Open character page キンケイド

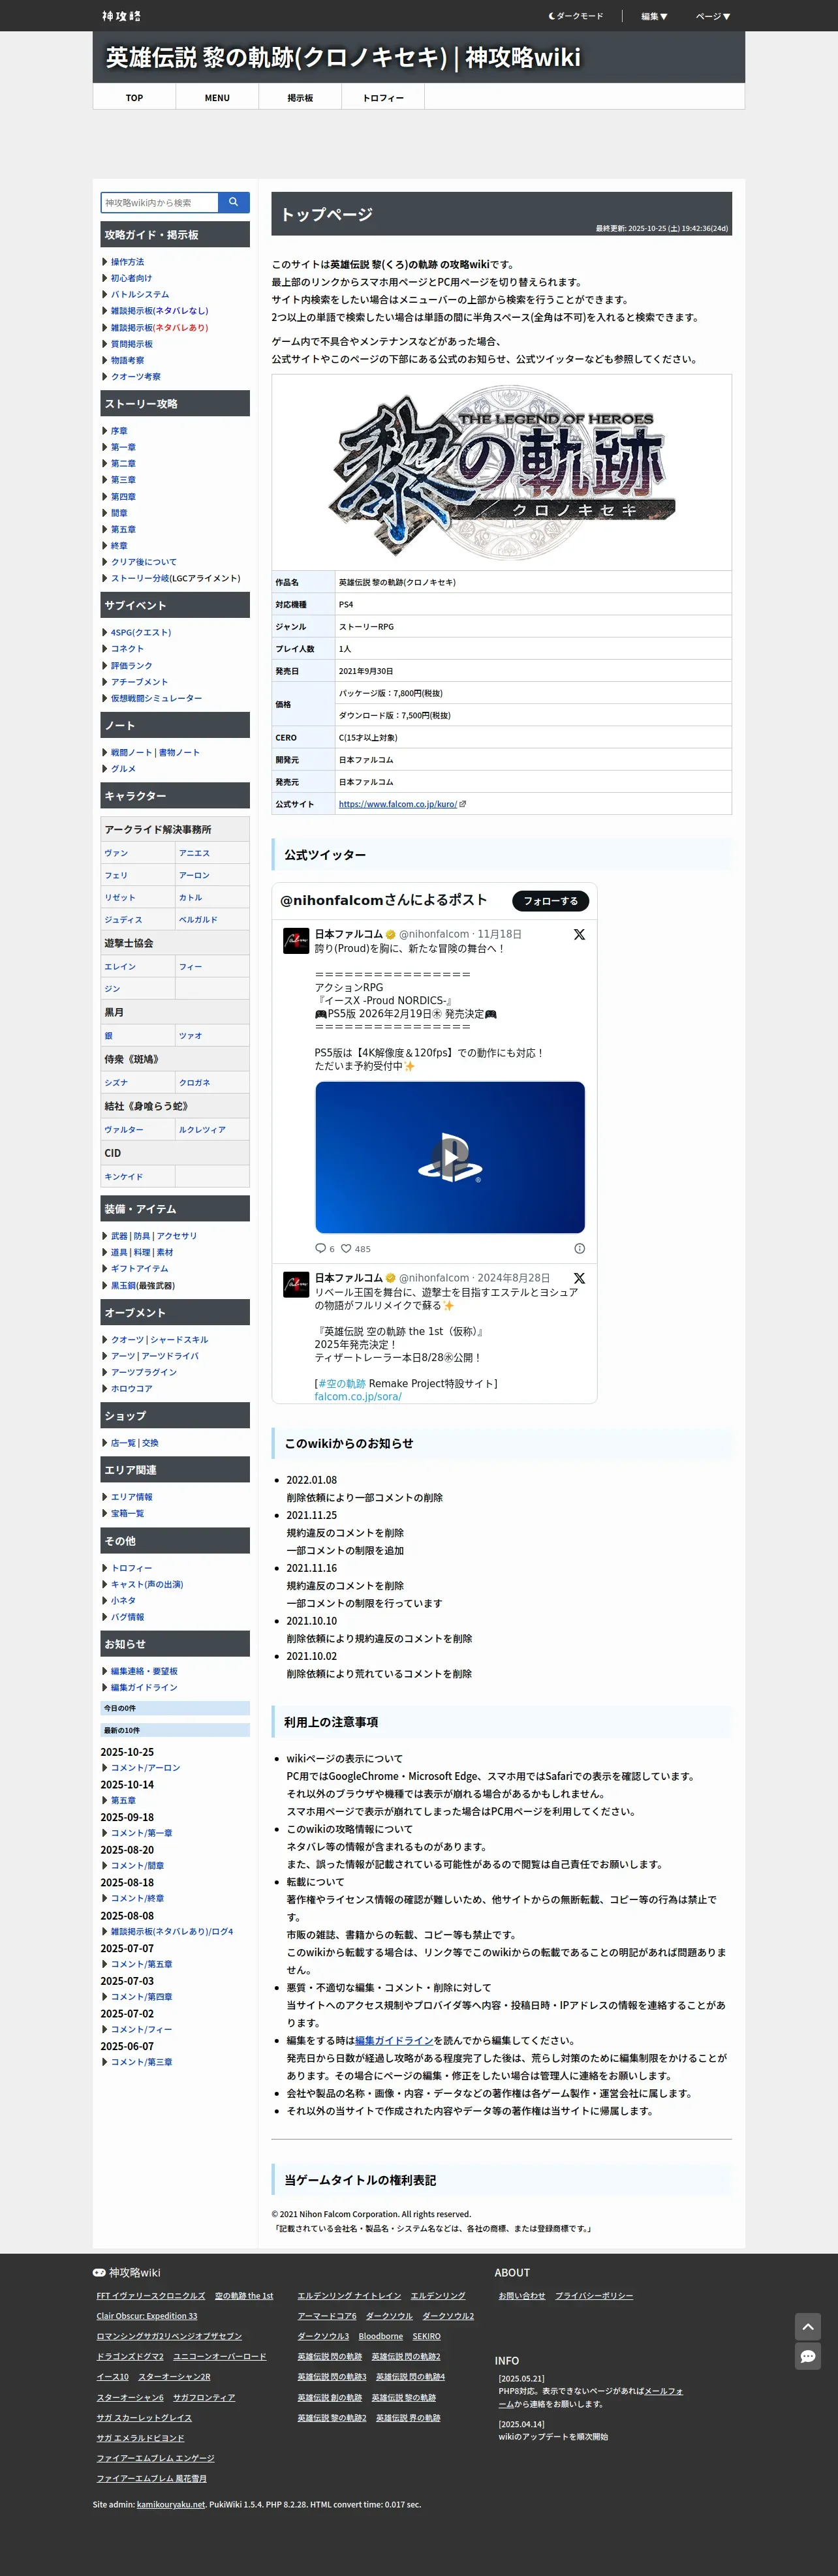[123, 1177]
